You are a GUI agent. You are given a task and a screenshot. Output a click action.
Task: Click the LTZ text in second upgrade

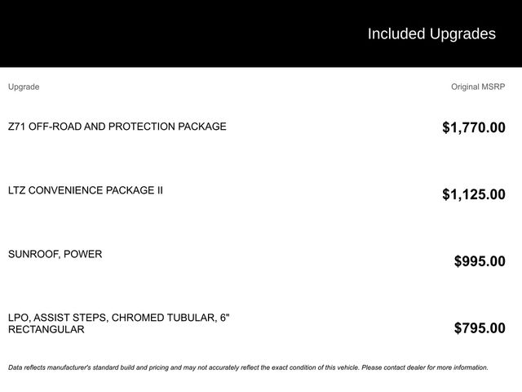[19, 190]
